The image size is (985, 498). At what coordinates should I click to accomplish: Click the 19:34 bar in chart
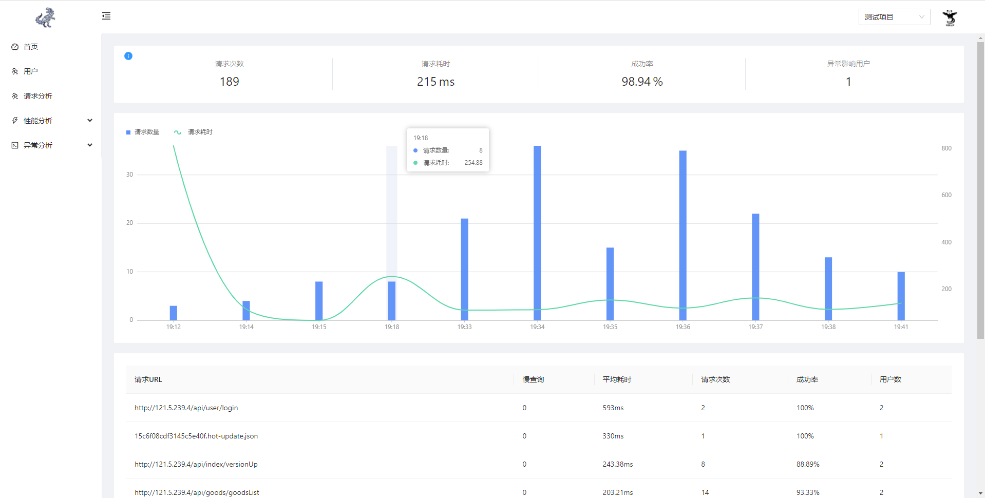pos(537,233)
